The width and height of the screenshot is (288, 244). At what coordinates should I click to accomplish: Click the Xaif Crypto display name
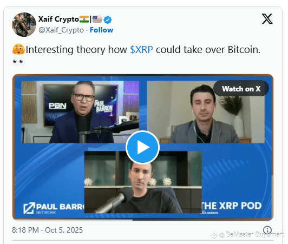click(58, 19)
